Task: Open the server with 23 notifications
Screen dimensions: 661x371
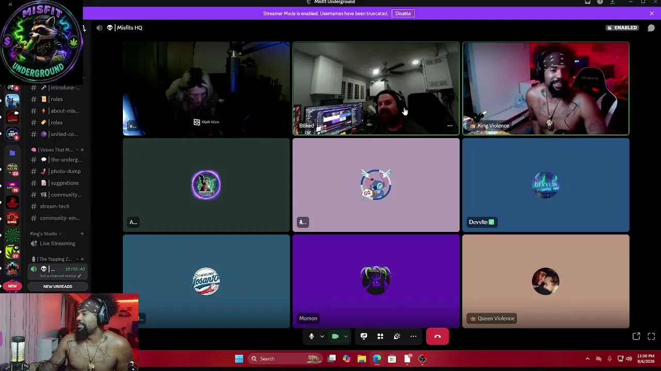Action: [x=12, y=169]
